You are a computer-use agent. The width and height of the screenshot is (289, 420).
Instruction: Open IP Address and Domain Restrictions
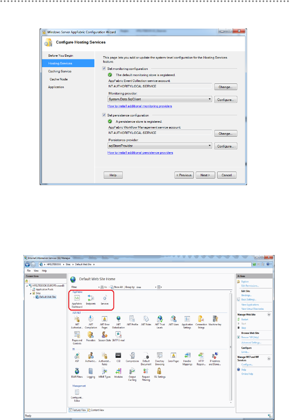[x=215, y=359]
